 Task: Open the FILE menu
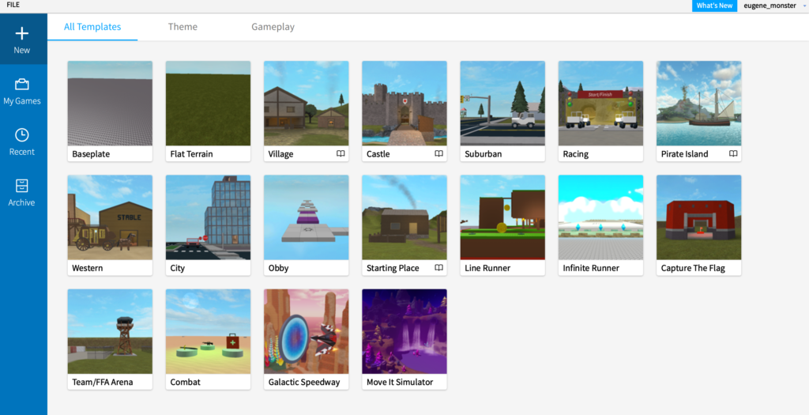pyautogui.click(x=13, y=5)
